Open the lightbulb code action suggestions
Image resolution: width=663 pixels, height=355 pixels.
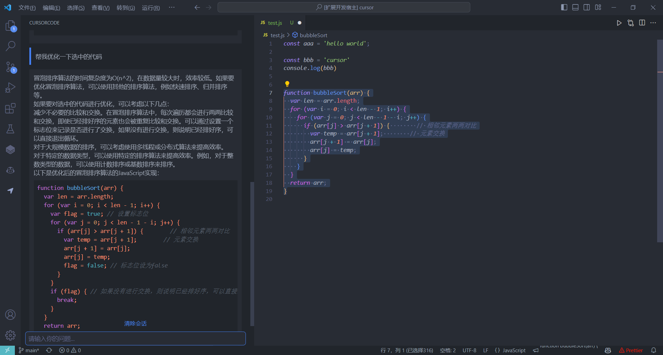coord(287,84)
